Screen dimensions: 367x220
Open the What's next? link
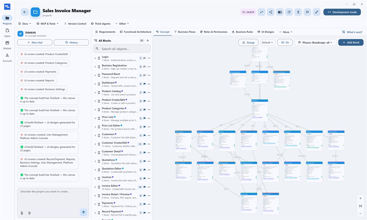click(352, 32)
